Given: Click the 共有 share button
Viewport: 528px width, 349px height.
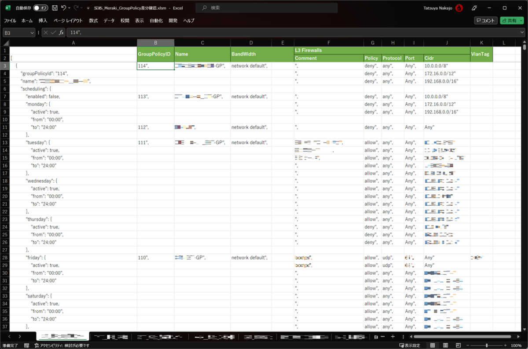Looking at the screenshot, I should click(509, 21).
